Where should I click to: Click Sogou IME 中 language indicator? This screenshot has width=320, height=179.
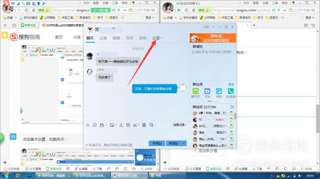click(13, 3)
